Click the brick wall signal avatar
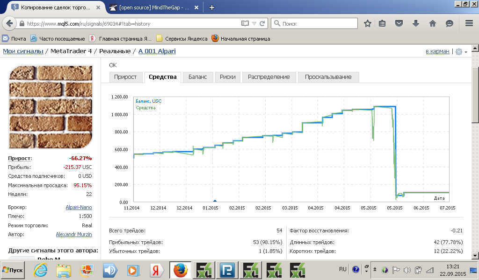 pos(51,107)
